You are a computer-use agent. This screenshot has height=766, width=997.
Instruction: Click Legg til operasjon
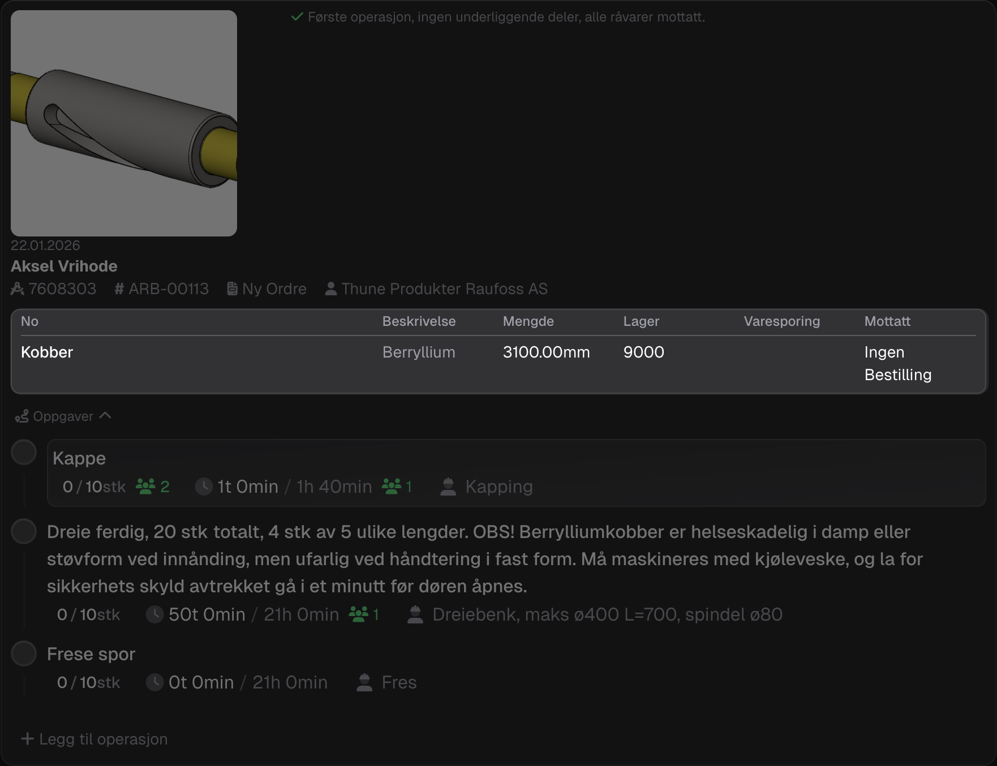click(x=94, y=739)
